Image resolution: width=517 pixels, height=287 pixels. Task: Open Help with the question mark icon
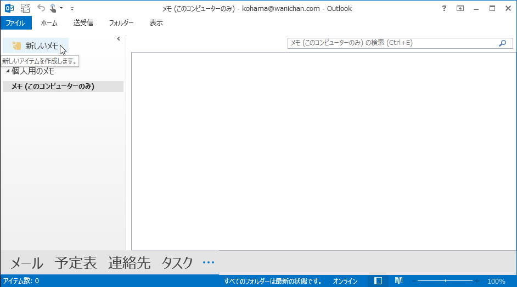pos(444,9)
